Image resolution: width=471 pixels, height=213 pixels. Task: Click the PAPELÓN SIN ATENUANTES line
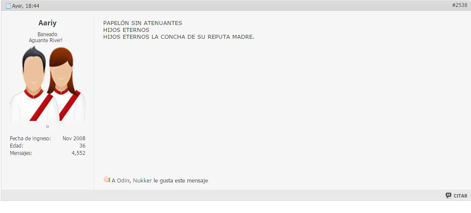pyautogui.click(x=143, y=23)
